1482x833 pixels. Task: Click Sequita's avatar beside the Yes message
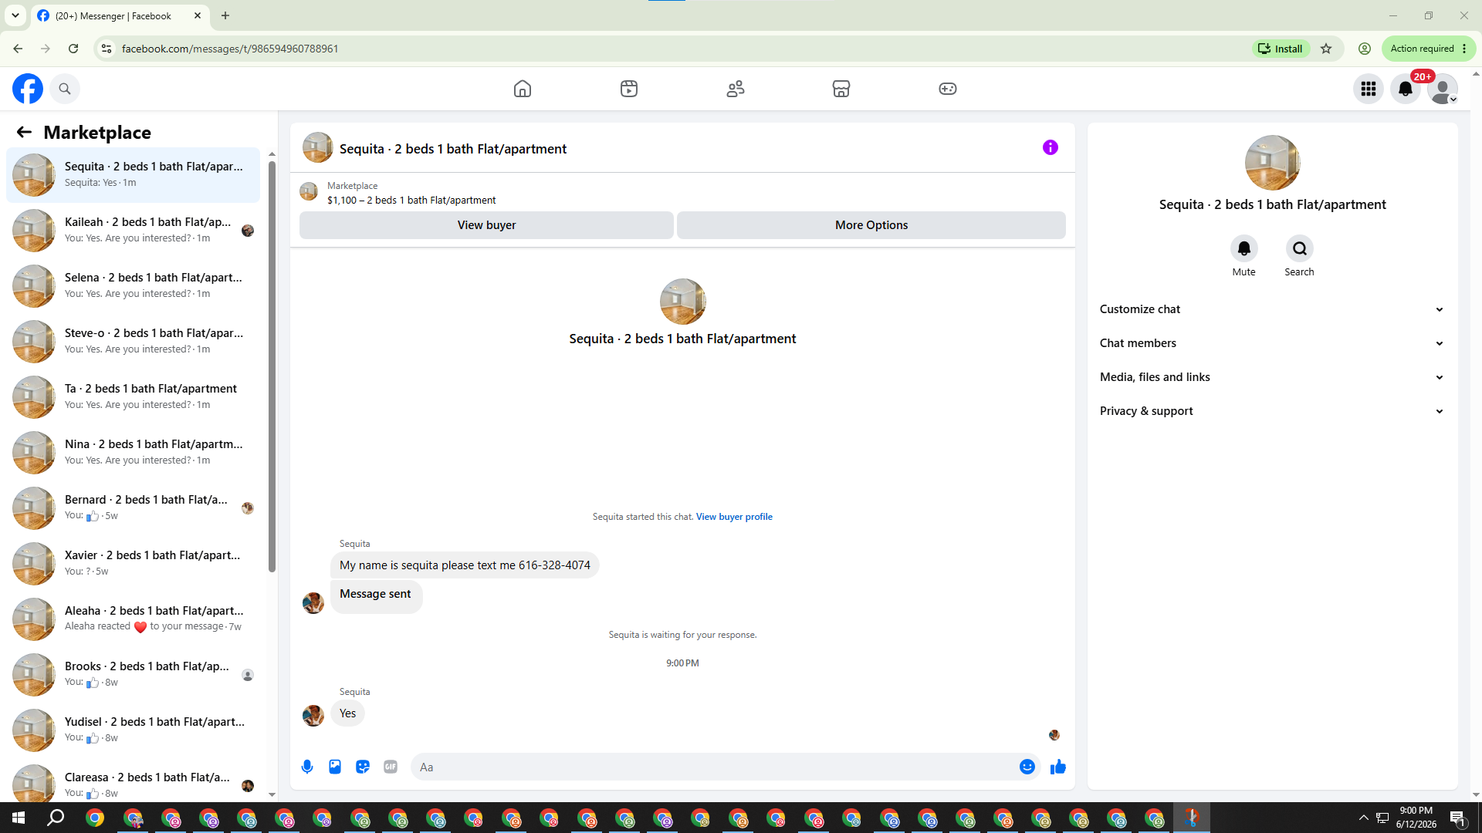313,716
